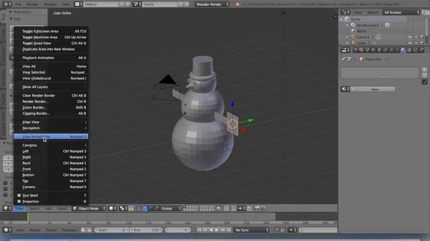Open the Modifiers wrench tab icon
The width and height of the screenshot is (430, 241).
click(x=392, y=50)
